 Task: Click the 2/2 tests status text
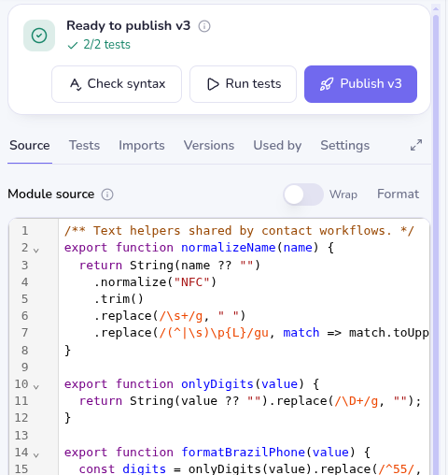click(x=106, y=45)
